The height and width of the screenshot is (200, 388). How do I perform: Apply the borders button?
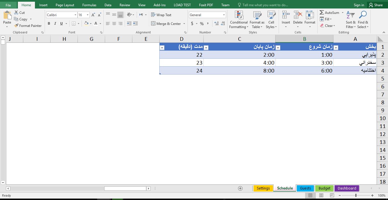pos(74,24)
